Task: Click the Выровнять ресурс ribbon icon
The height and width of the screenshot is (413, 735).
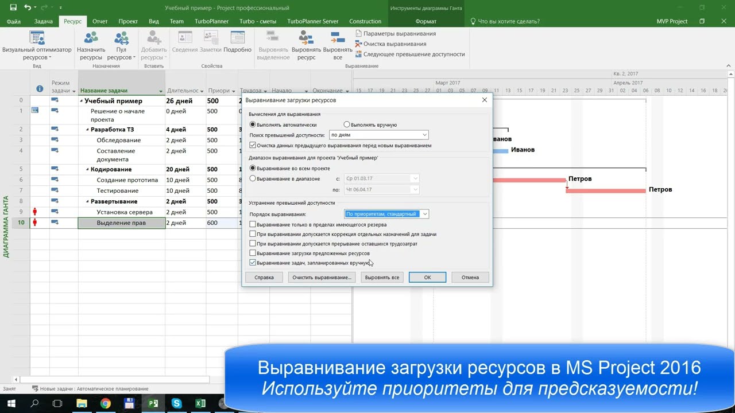Action: 306,38
